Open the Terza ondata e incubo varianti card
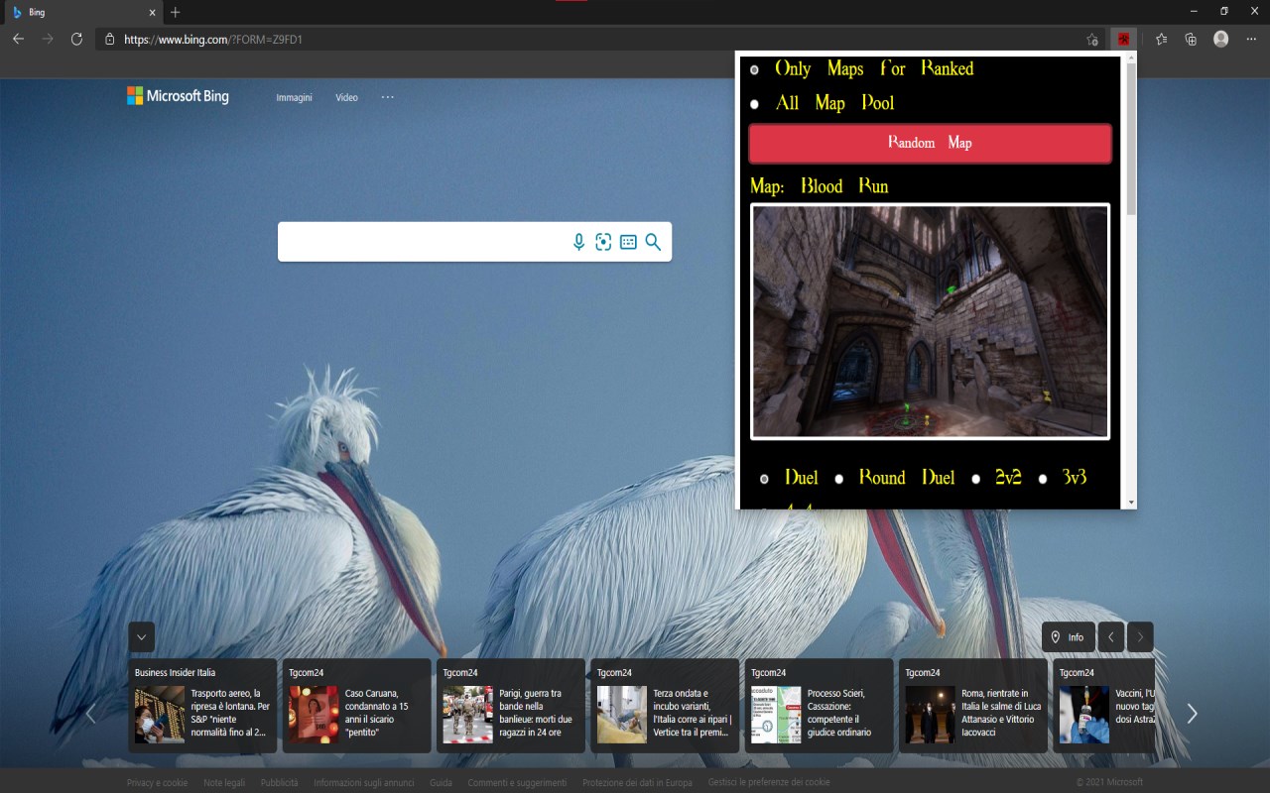The width and height of the screenshot is (1270, 793). pyautogui.click(x=664, y=706)
